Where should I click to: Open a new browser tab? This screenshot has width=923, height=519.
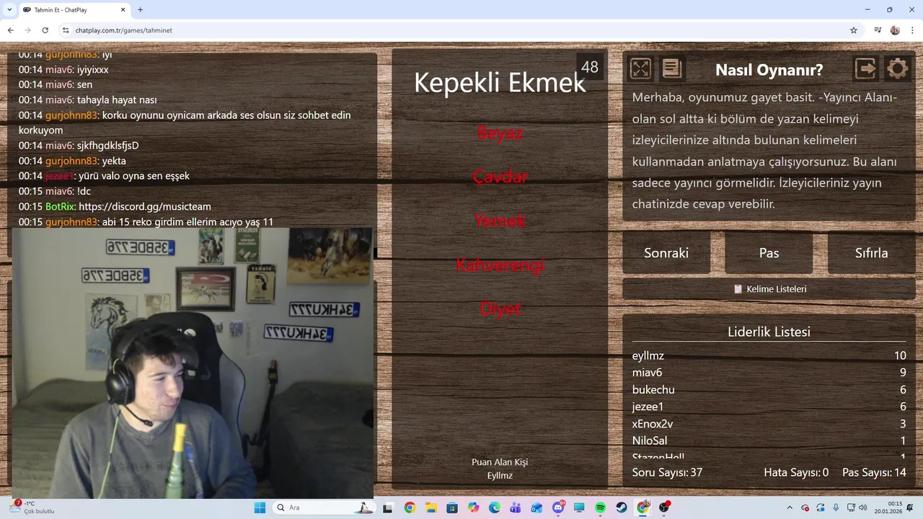coord(140,10)
